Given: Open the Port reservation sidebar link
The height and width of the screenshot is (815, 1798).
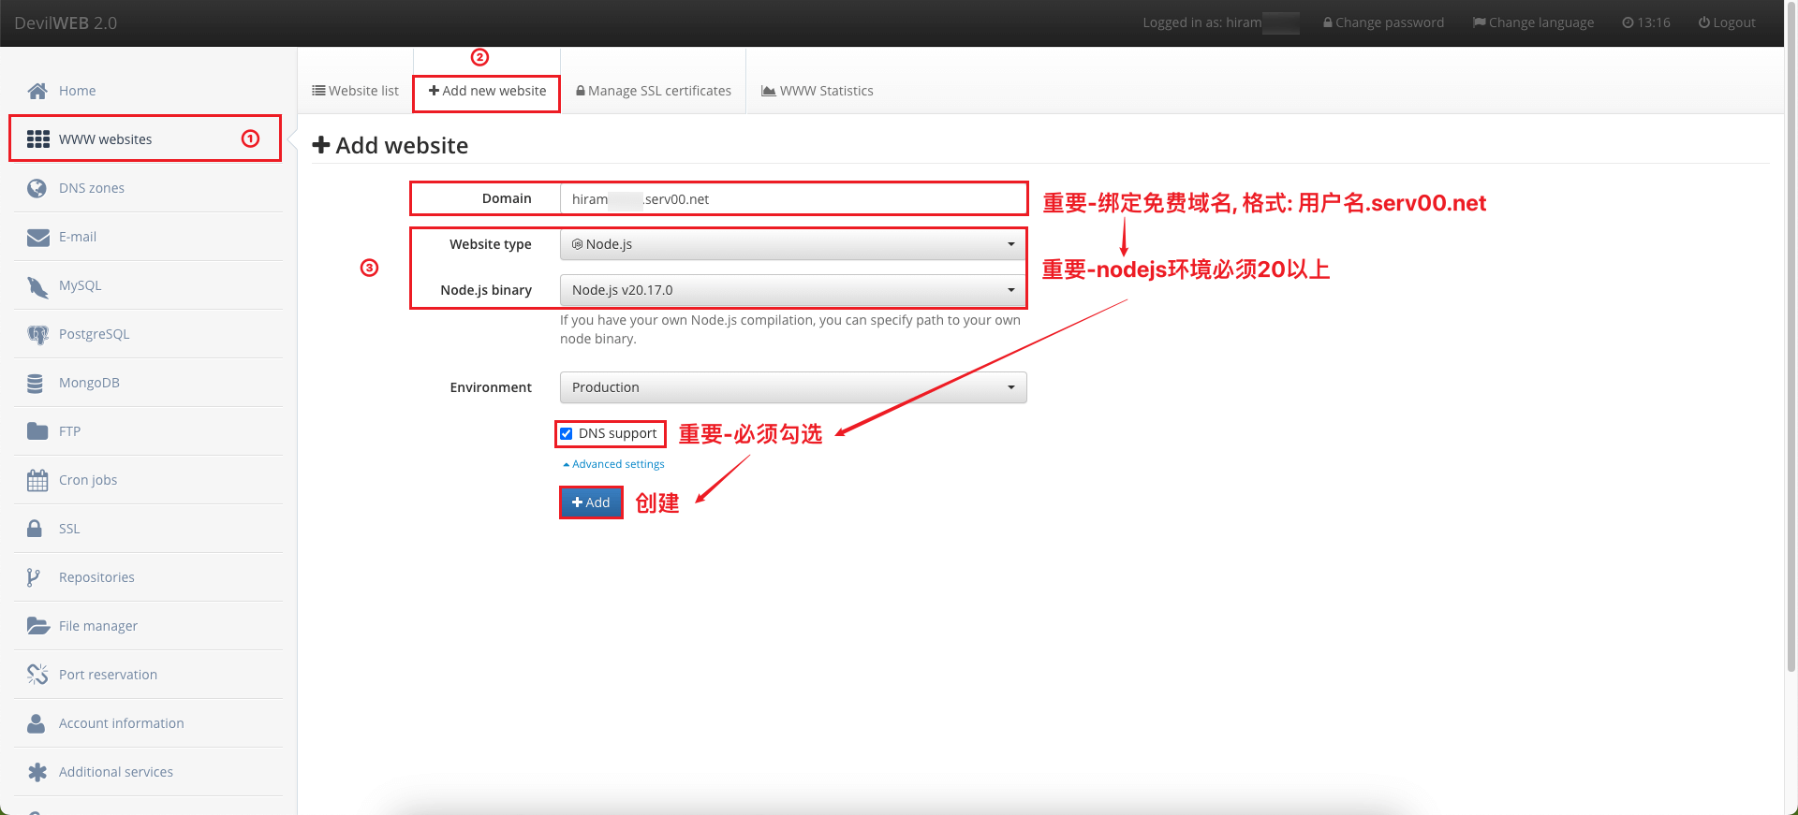Looking at the screenshot, I should (149, 675).
